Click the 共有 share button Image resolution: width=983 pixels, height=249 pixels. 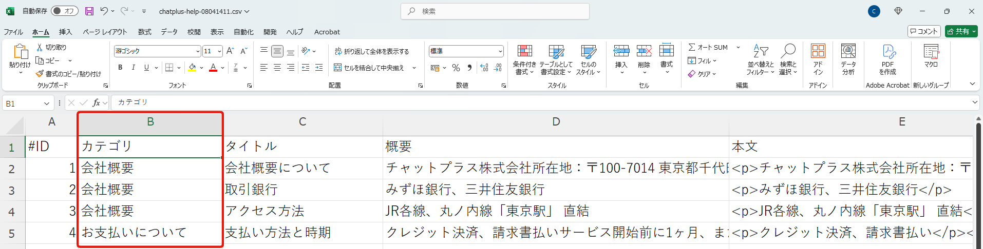[x=961, y=31]
